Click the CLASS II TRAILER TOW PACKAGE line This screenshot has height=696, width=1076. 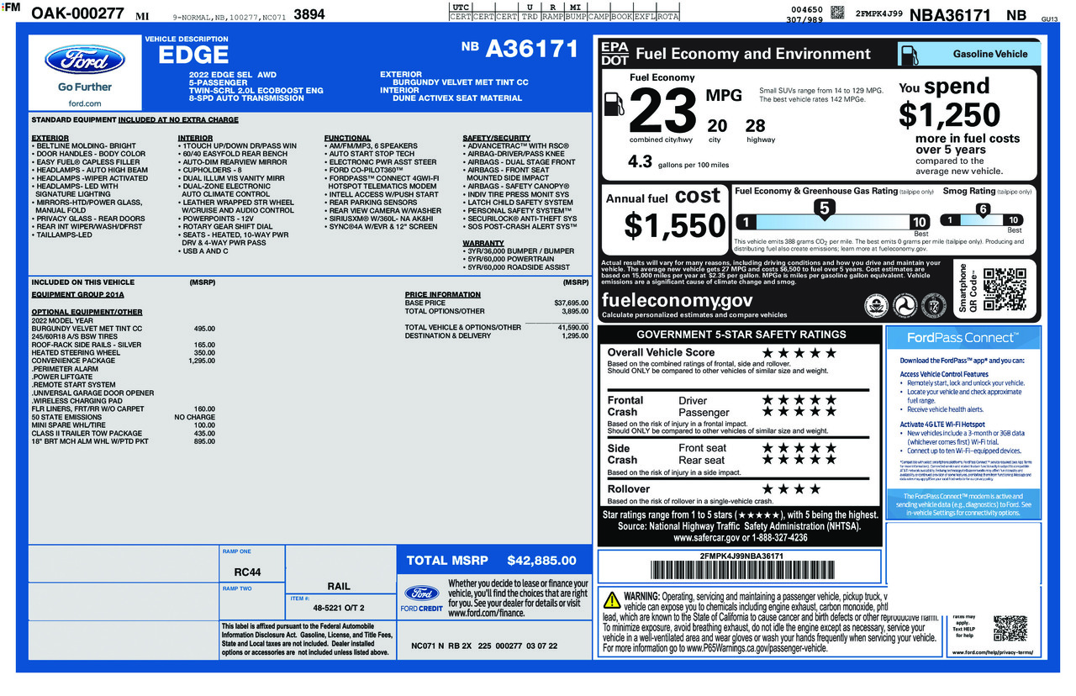(124, 433)
